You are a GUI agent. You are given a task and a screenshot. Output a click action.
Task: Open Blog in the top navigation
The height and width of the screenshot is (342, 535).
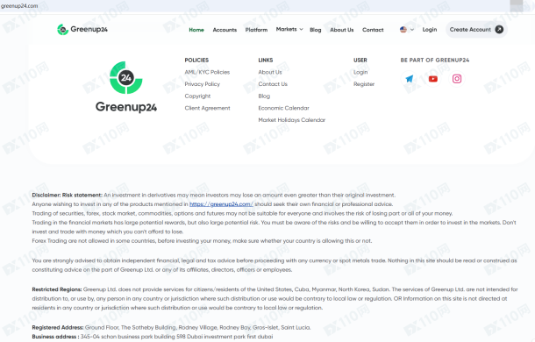pos(315,30)
